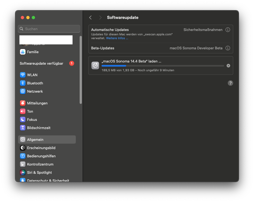This screenshot has height=202, width=254.
Task: Click the WLAN icon in sidebar
Action: pos(23,75)
